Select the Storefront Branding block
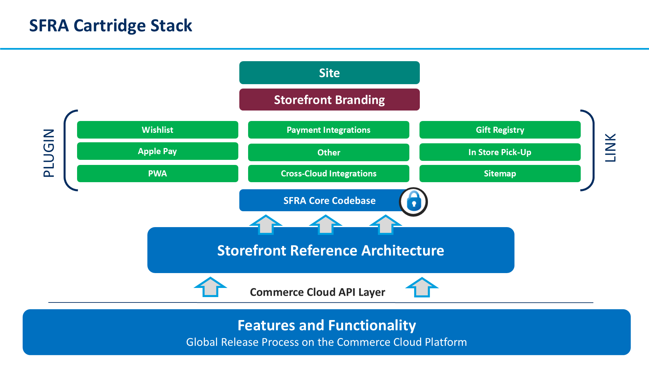The image size is (649, 365). [330, 100]
